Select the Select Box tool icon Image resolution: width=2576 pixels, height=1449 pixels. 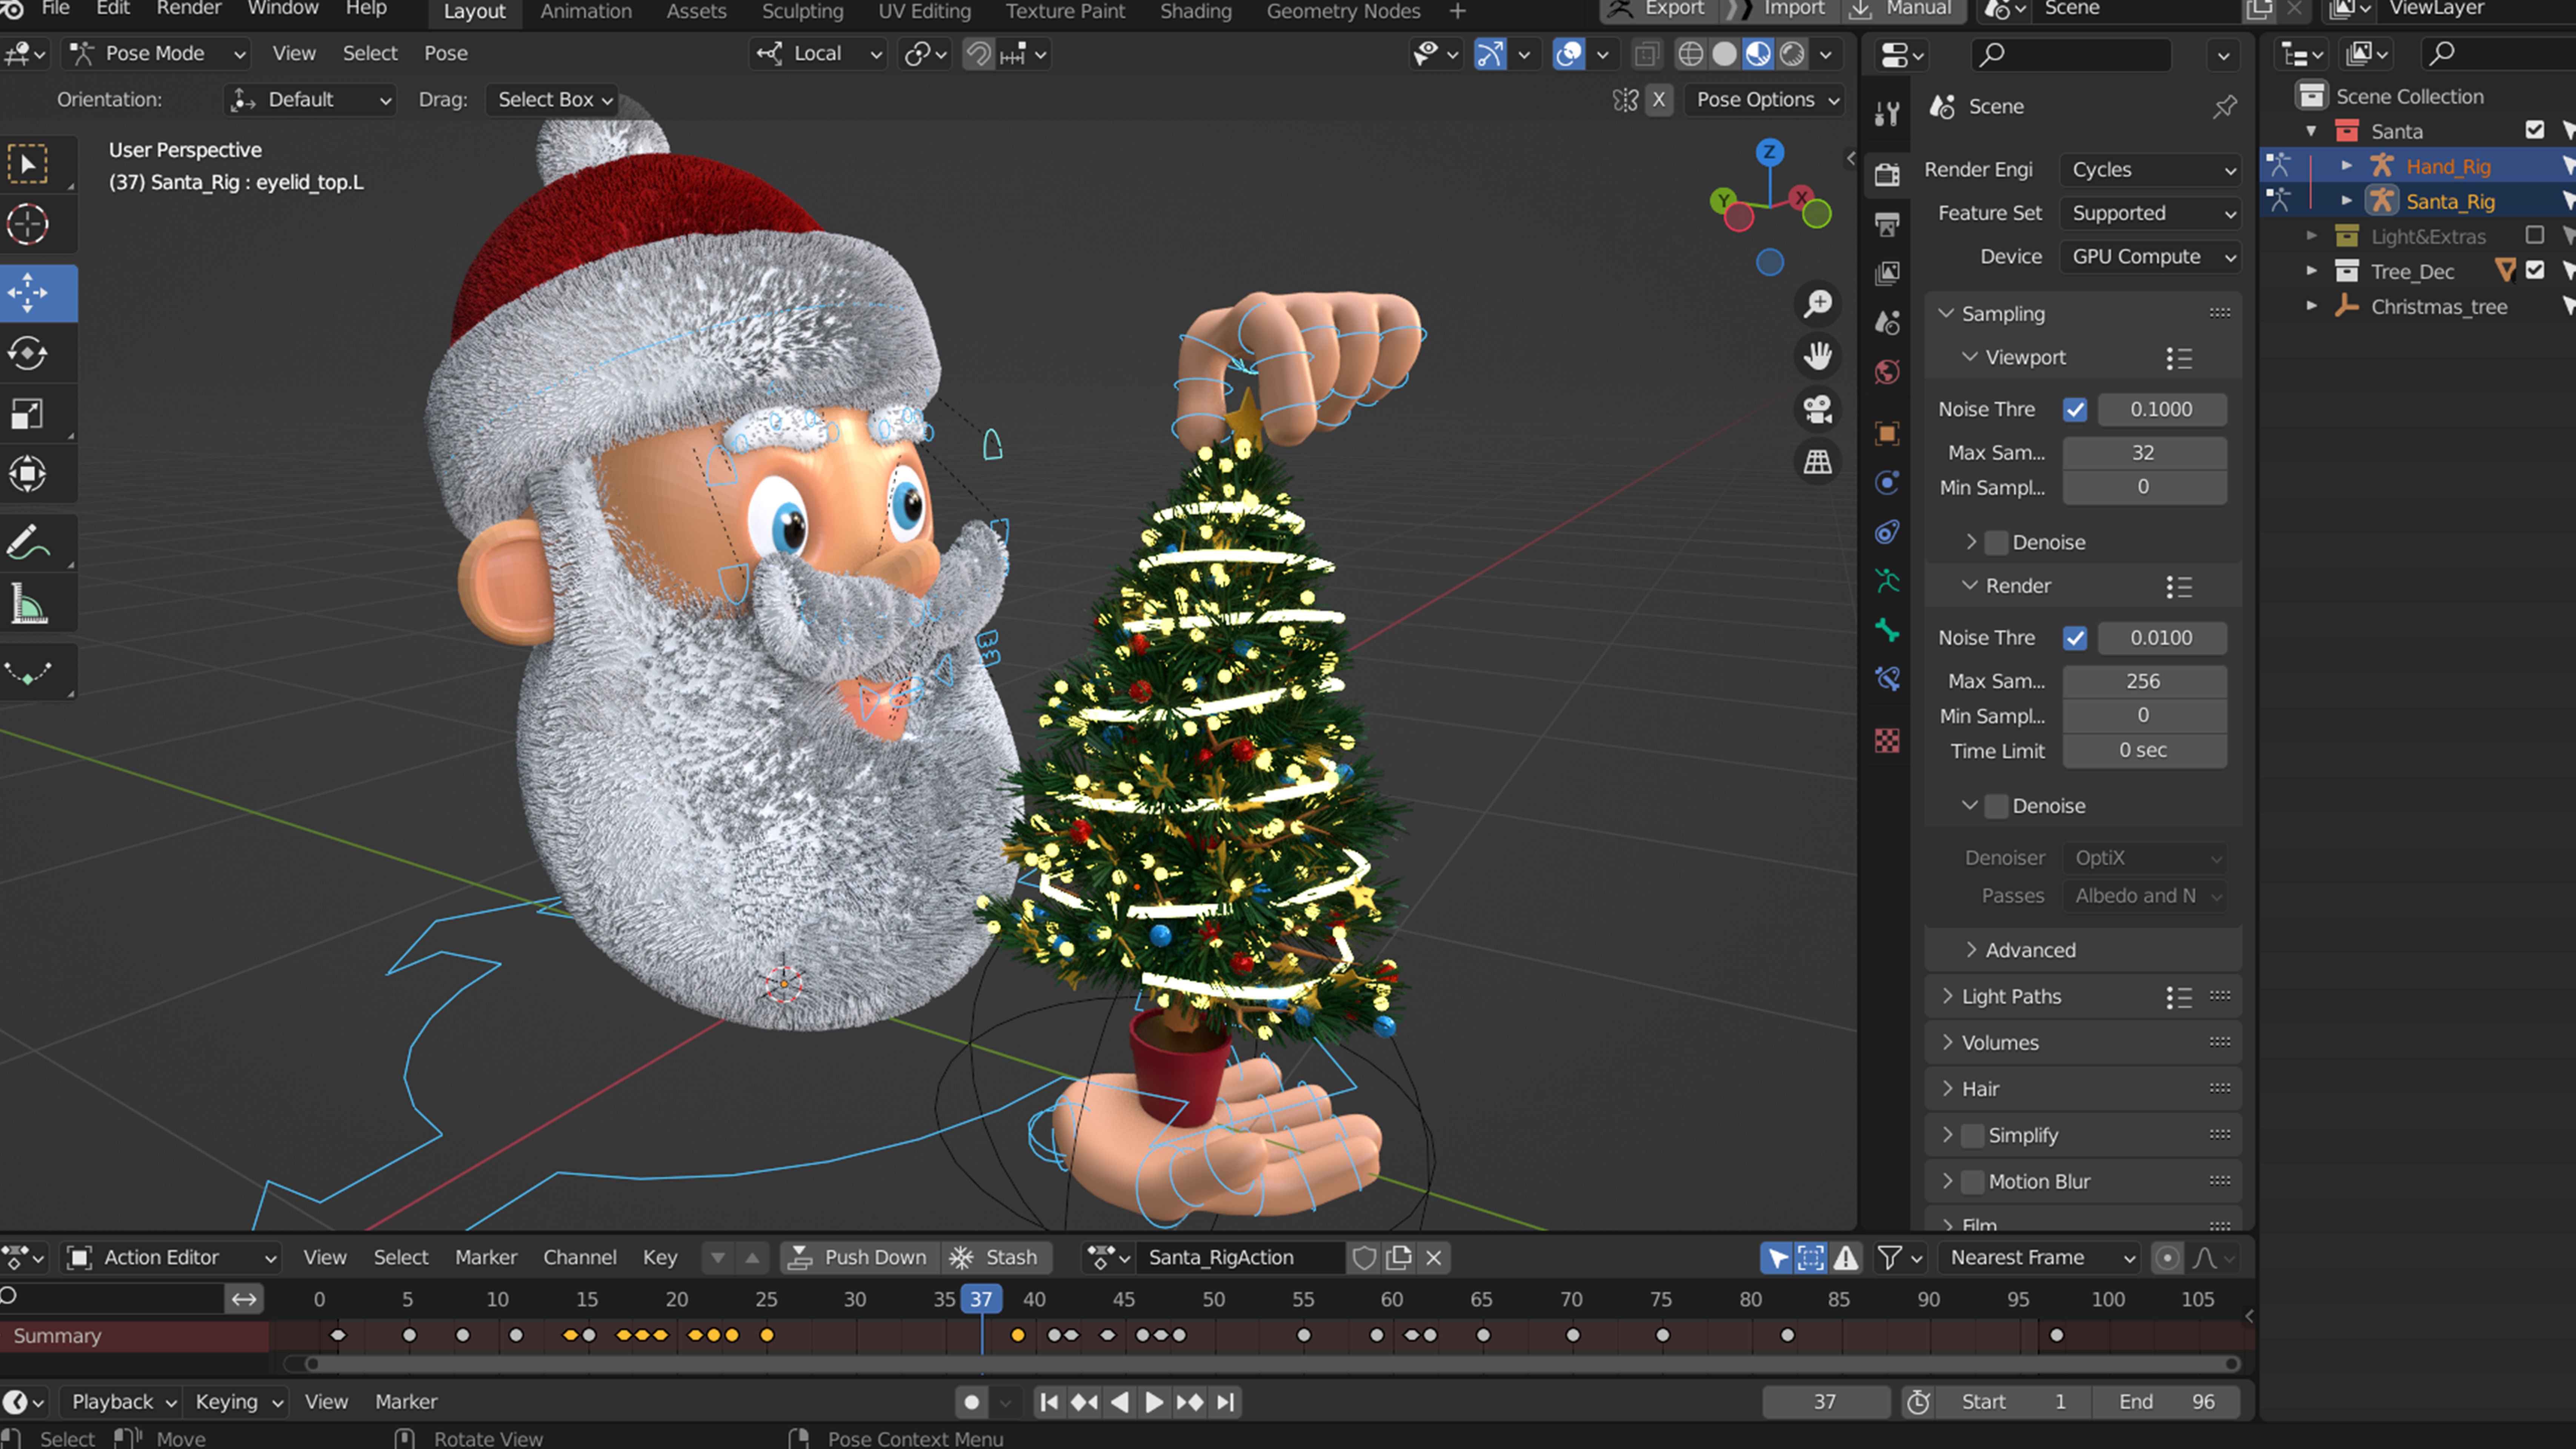tap(28, 164)
